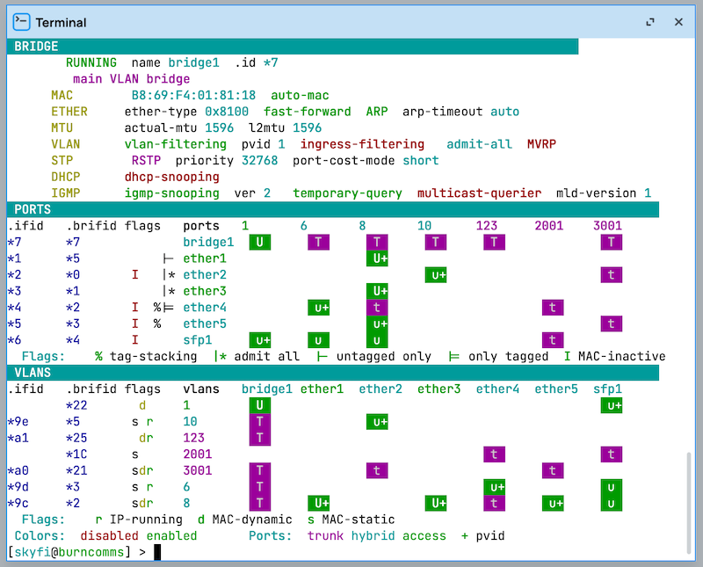Click the terminal app icon in the title bar

[x=21, y=22]
